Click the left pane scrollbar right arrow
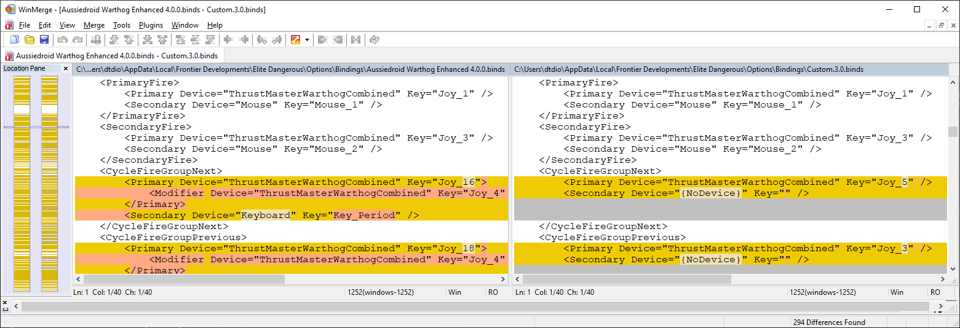 coord(503,279)
